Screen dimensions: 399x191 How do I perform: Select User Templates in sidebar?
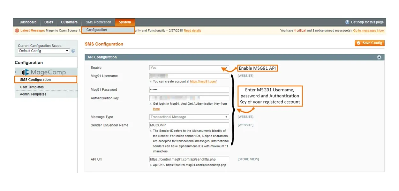pos(32,87)
